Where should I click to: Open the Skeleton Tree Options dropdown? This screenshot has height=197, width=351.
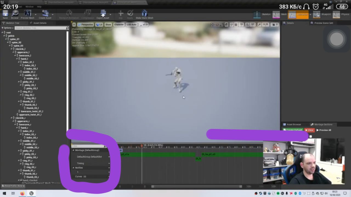point(7,28)
